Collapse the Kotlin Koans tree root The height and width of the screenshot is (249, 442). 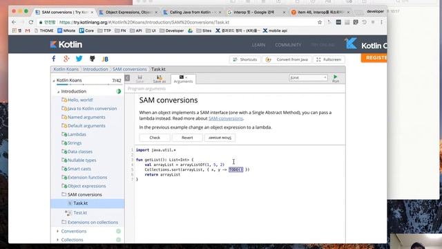pos(54,81)
